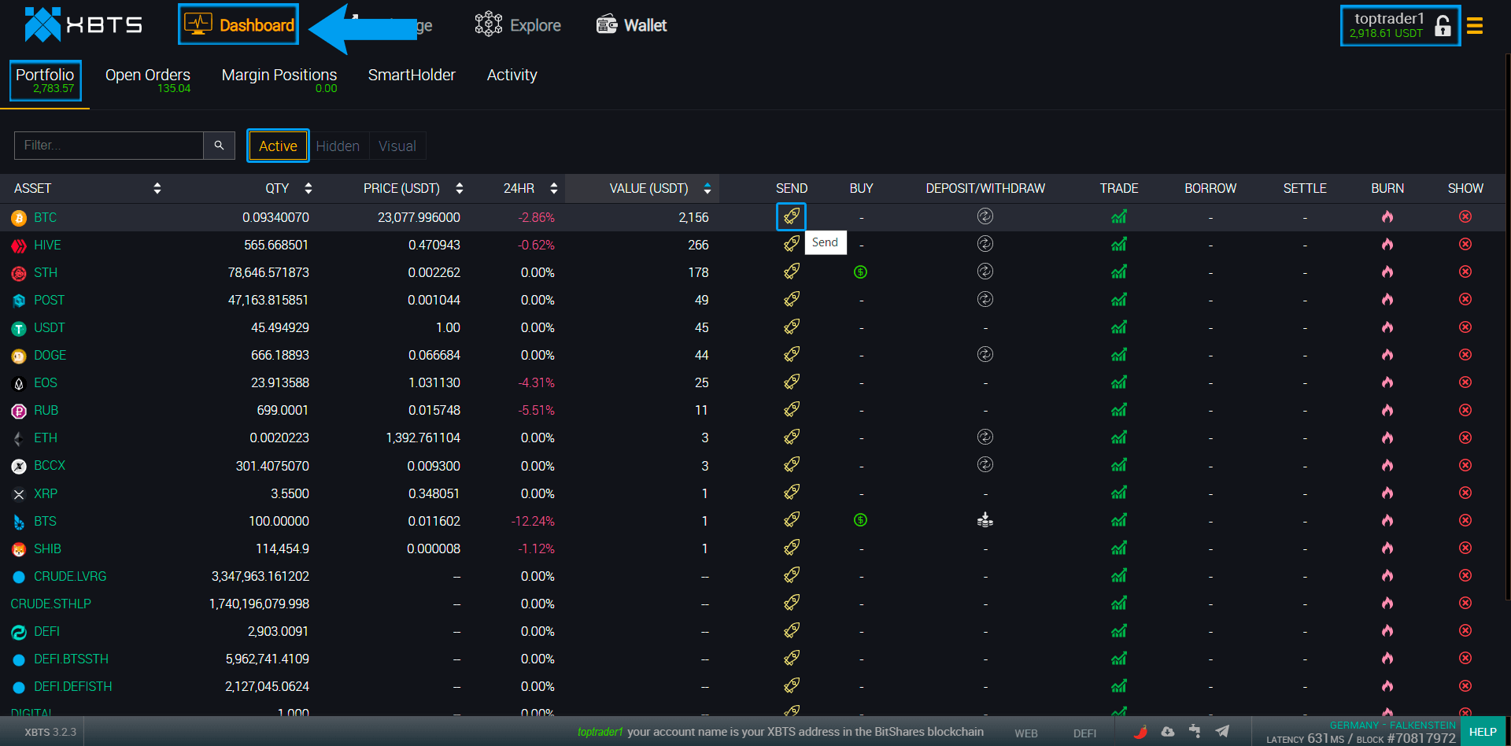The image size is (1511, 746).
Task: Toggle visibility of the RUB asset
Action: click(x=1465, y=410)
